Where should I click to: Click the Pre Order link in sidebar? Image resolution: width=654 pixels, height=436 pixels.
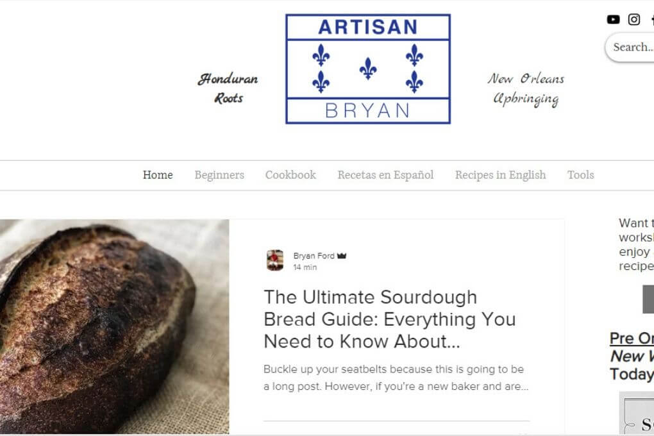coord(632,339)
